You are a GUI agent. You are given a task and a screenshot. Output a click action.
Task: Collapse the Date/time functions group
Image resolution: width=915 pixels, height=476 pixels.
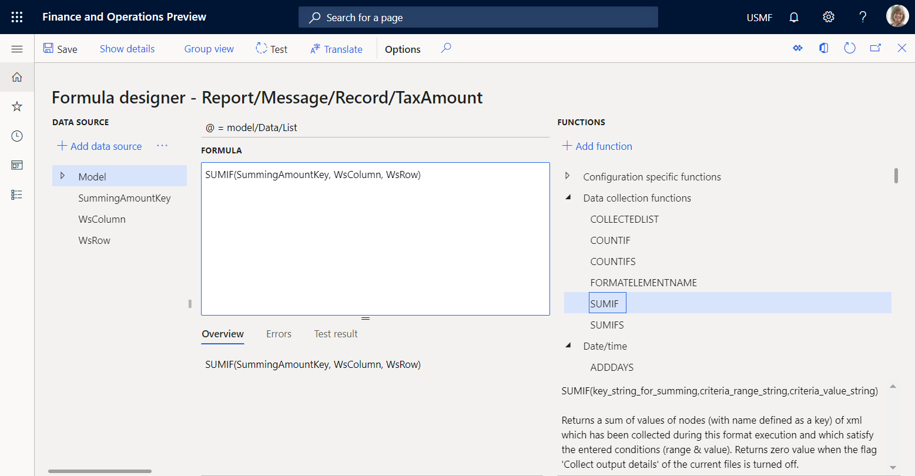click(x=568, y=346)
